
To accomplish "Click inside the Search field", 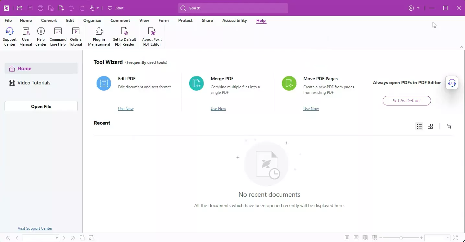I will click(232, 8).
